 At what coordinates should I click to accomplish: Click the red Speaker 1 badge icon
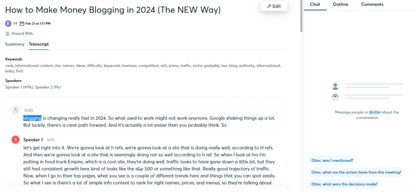(16, 140)
